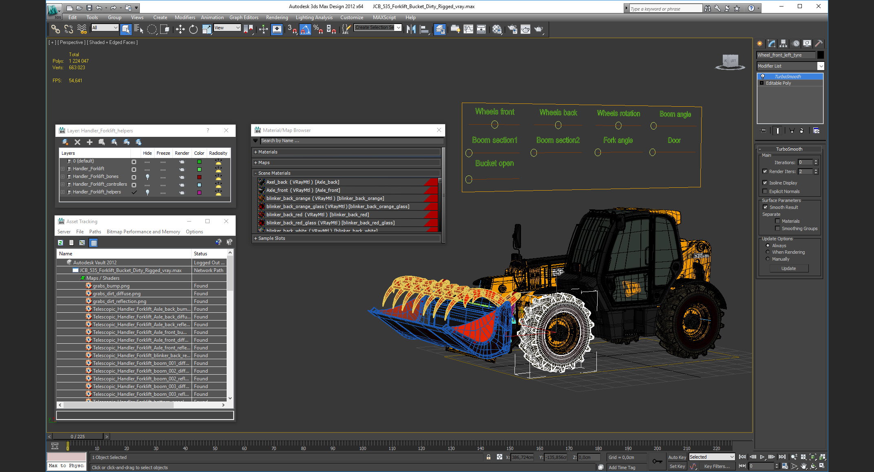
Task: Toggle the Angle Snap tool
Action: click(x=305, y=29)
